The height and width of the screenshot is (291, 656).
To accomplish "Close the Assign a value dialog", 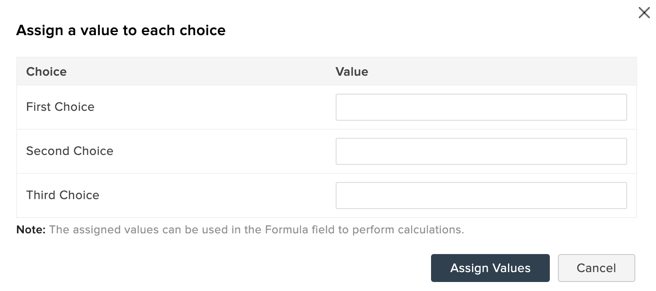I will 644,13.
